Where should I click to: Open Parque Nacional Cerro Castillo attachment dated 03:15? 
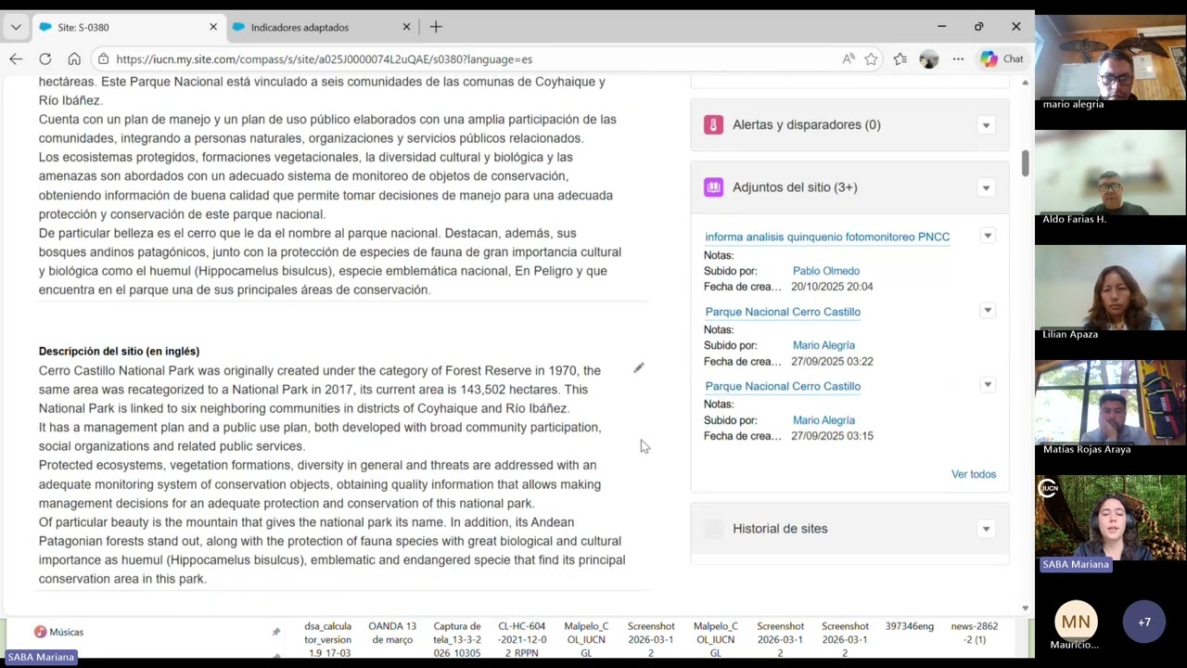[x=783, y=386]
